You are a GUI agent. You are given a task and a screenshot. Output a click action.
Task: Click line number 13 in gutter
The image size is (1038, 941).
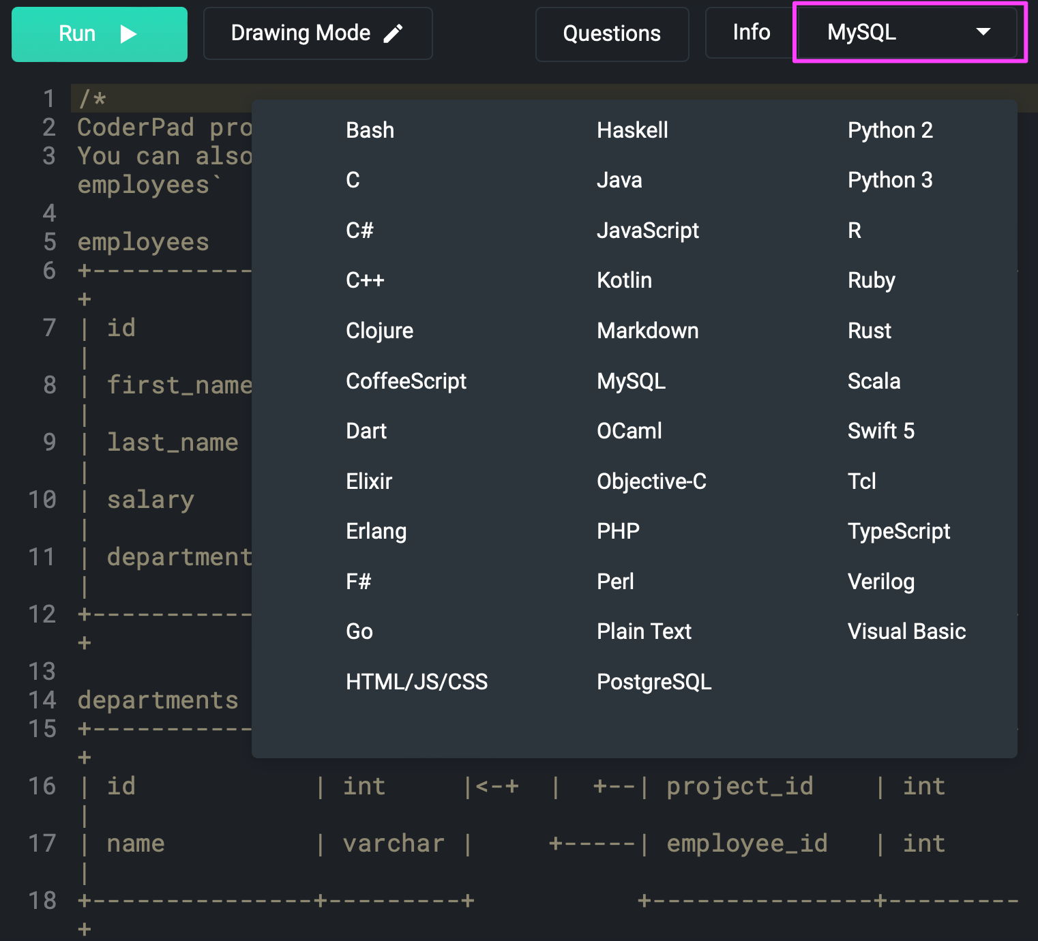(42, 672)
